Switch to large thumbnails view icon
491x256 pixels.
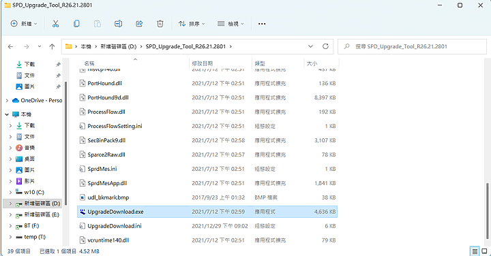pyautogui.click(x=484, y=251)
